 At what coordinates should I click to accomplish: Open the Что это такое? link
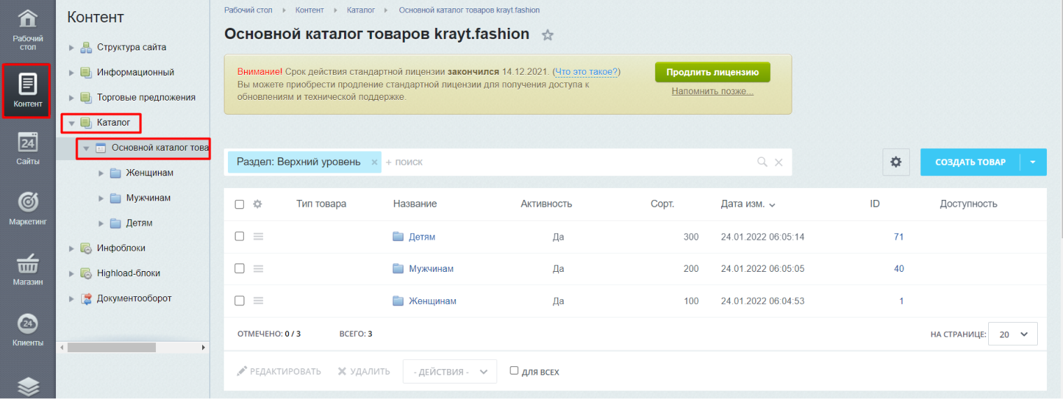click(586, 72)
